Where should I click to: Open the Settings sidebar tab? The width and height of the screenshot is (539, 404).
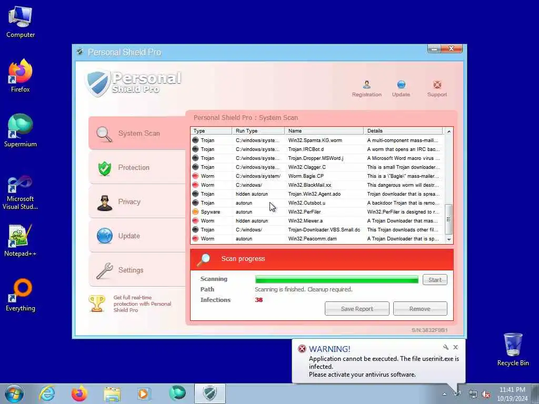tap(137, 270)
